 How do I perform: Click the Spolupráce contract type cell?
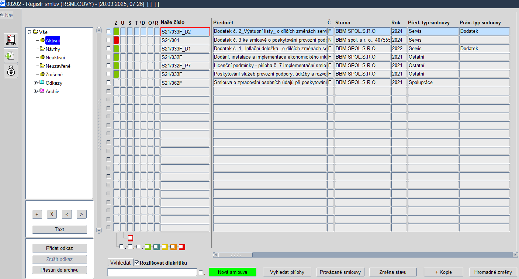(x=433, y=82)
